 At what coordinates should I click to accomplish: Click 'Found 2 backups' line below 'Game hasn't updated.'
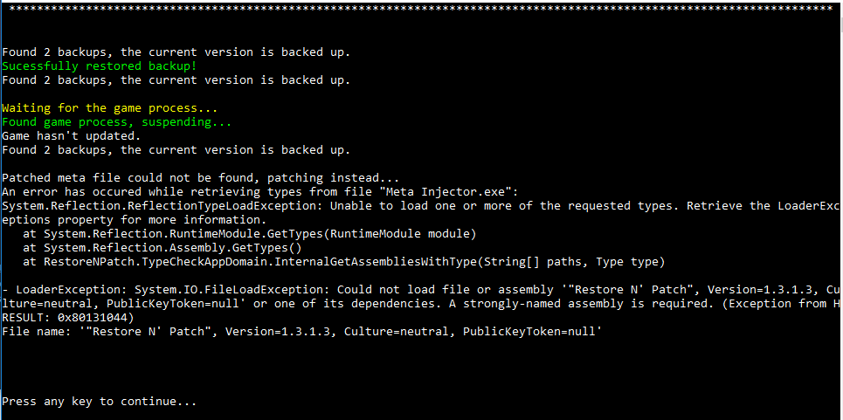point(176,150)
